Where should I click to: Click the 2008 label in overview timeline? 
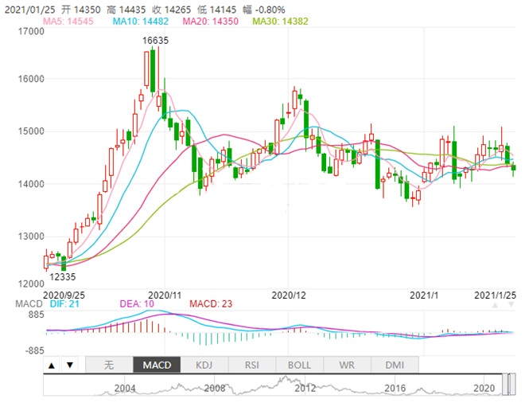coord(215,388)
